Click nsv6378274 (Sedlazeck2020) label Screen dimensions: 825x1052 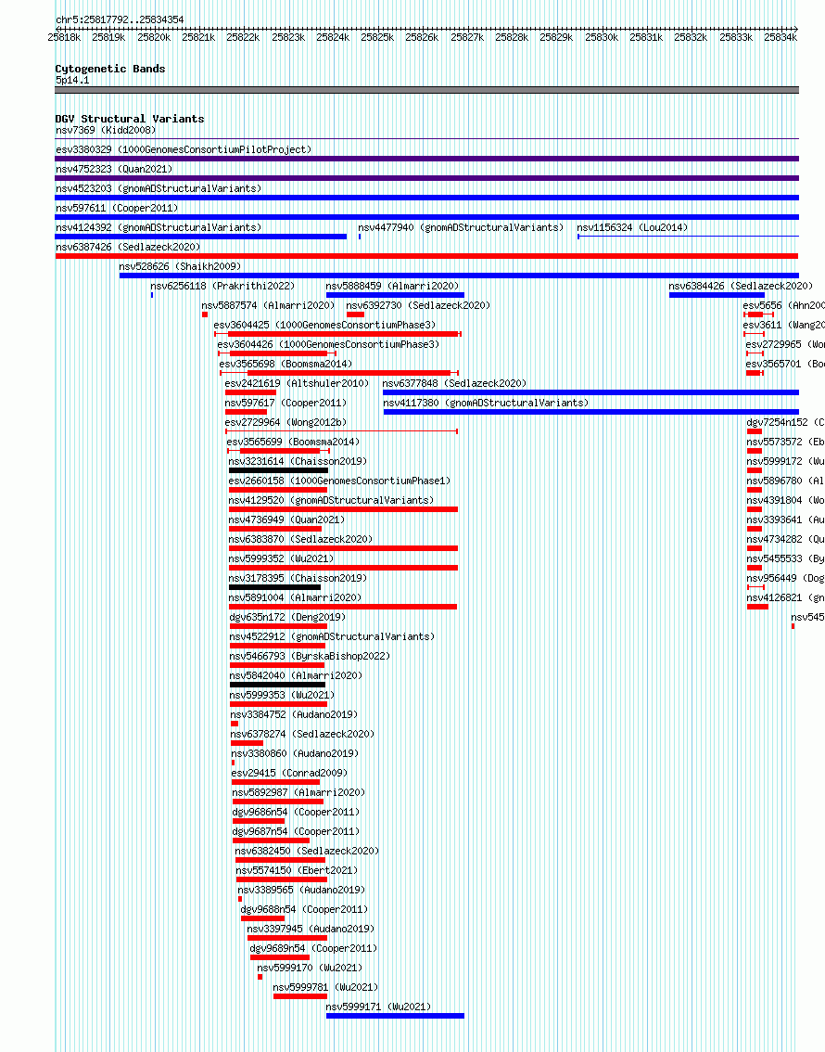click(303, 733)
